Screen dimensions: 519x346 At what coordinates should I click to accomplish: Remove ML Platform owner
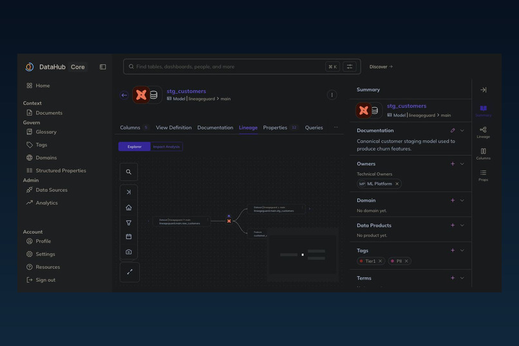click(397, 184)
